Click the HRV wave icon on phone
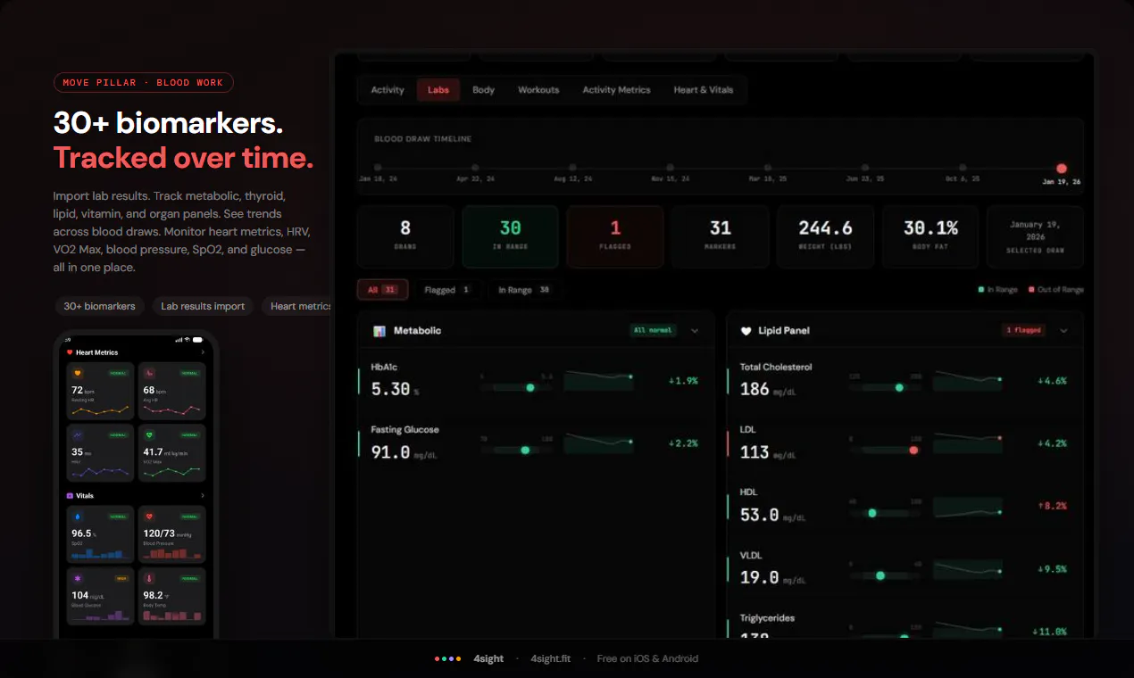Image resolution: width=1134 pixels, height=678 pixels. click(78, 435)
